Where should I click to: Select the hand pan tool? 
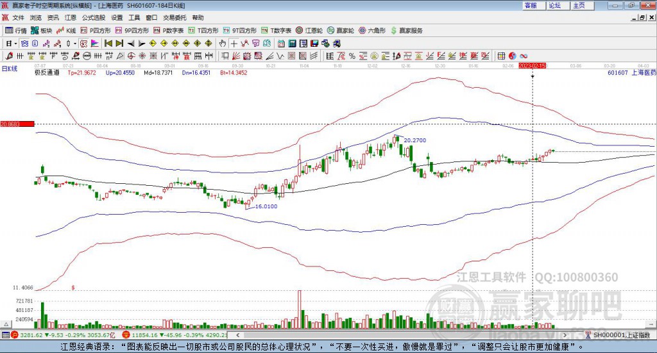(x=223, y=44)
